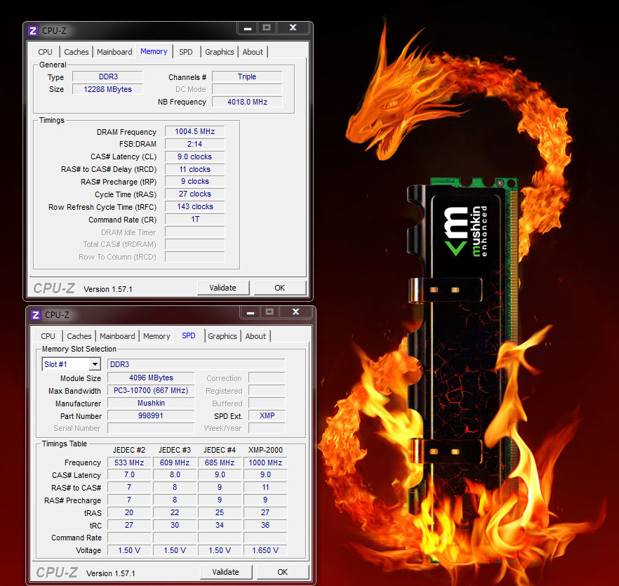The width and height of the screenshot is (619, 586).
Task: Click Row Refresh value 143 clocks
Action: coord(194,206)
